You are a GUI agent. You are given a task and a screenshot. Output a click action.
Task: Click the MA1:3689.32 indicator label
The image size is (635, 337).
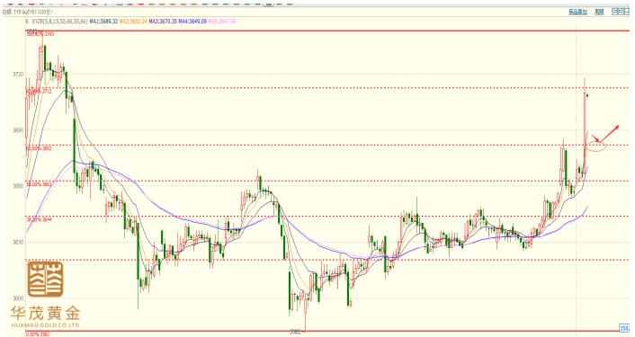[x=103, y=21]
